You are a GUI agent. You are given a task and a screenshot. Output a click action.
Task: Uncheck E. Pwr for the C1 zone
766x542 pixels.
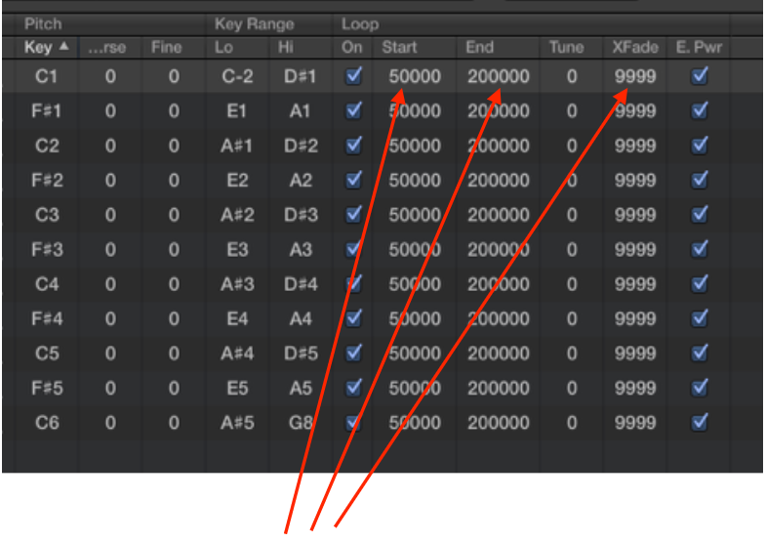[x=700, y=76]
